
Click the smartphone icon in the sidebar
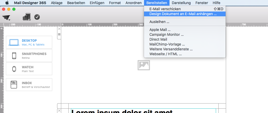(x=14, y=55)
